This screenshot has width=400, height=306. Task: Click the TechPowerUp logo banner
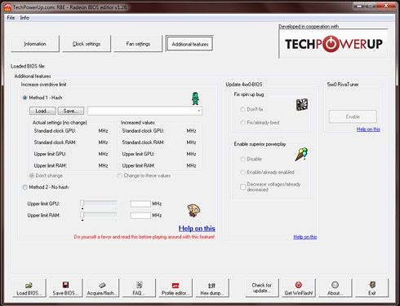click(x=333, y=44)
